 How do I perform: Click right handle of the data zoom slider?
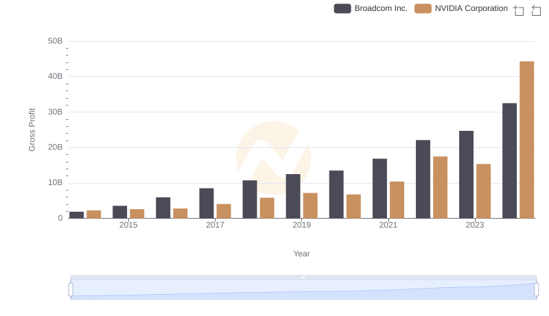537,290
